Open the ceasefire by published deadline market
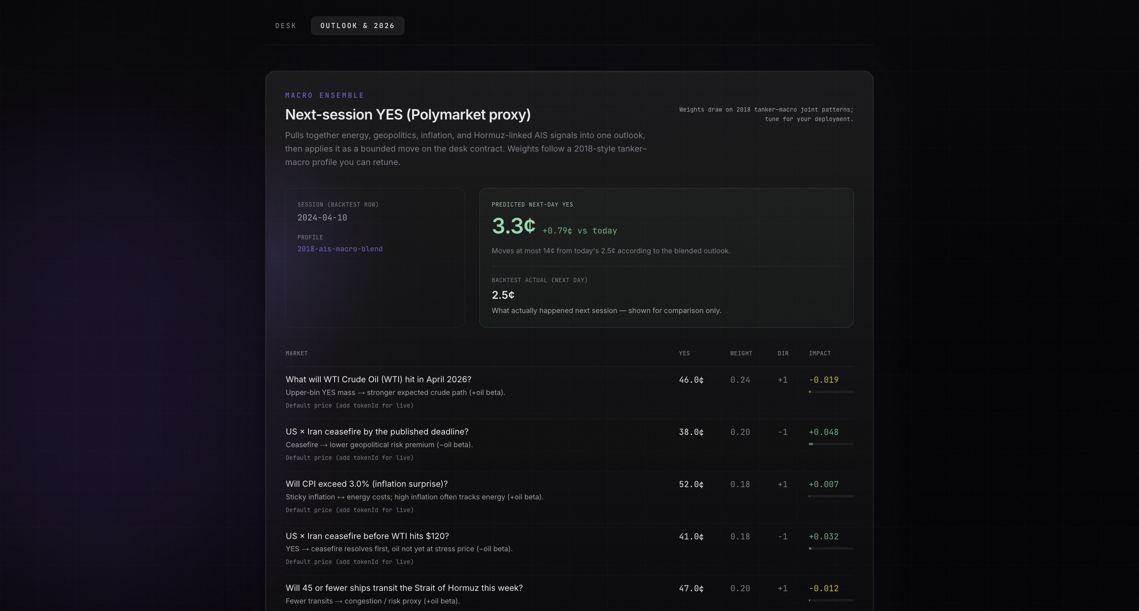1139x611 pixels. click(x=377, y=432)
